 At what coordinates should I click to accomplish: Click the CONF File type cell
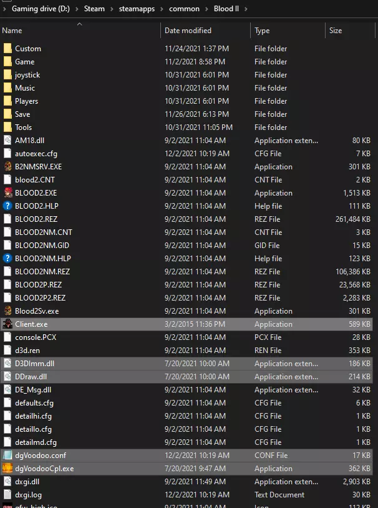271,455
